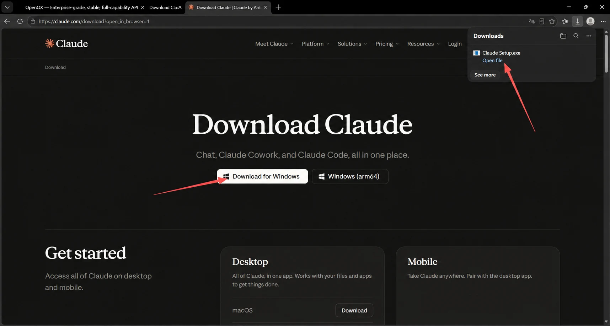This screenshot has width=610, height=326.
Task: Click the Mobile card heading
Action: click(x=422, y=262)
